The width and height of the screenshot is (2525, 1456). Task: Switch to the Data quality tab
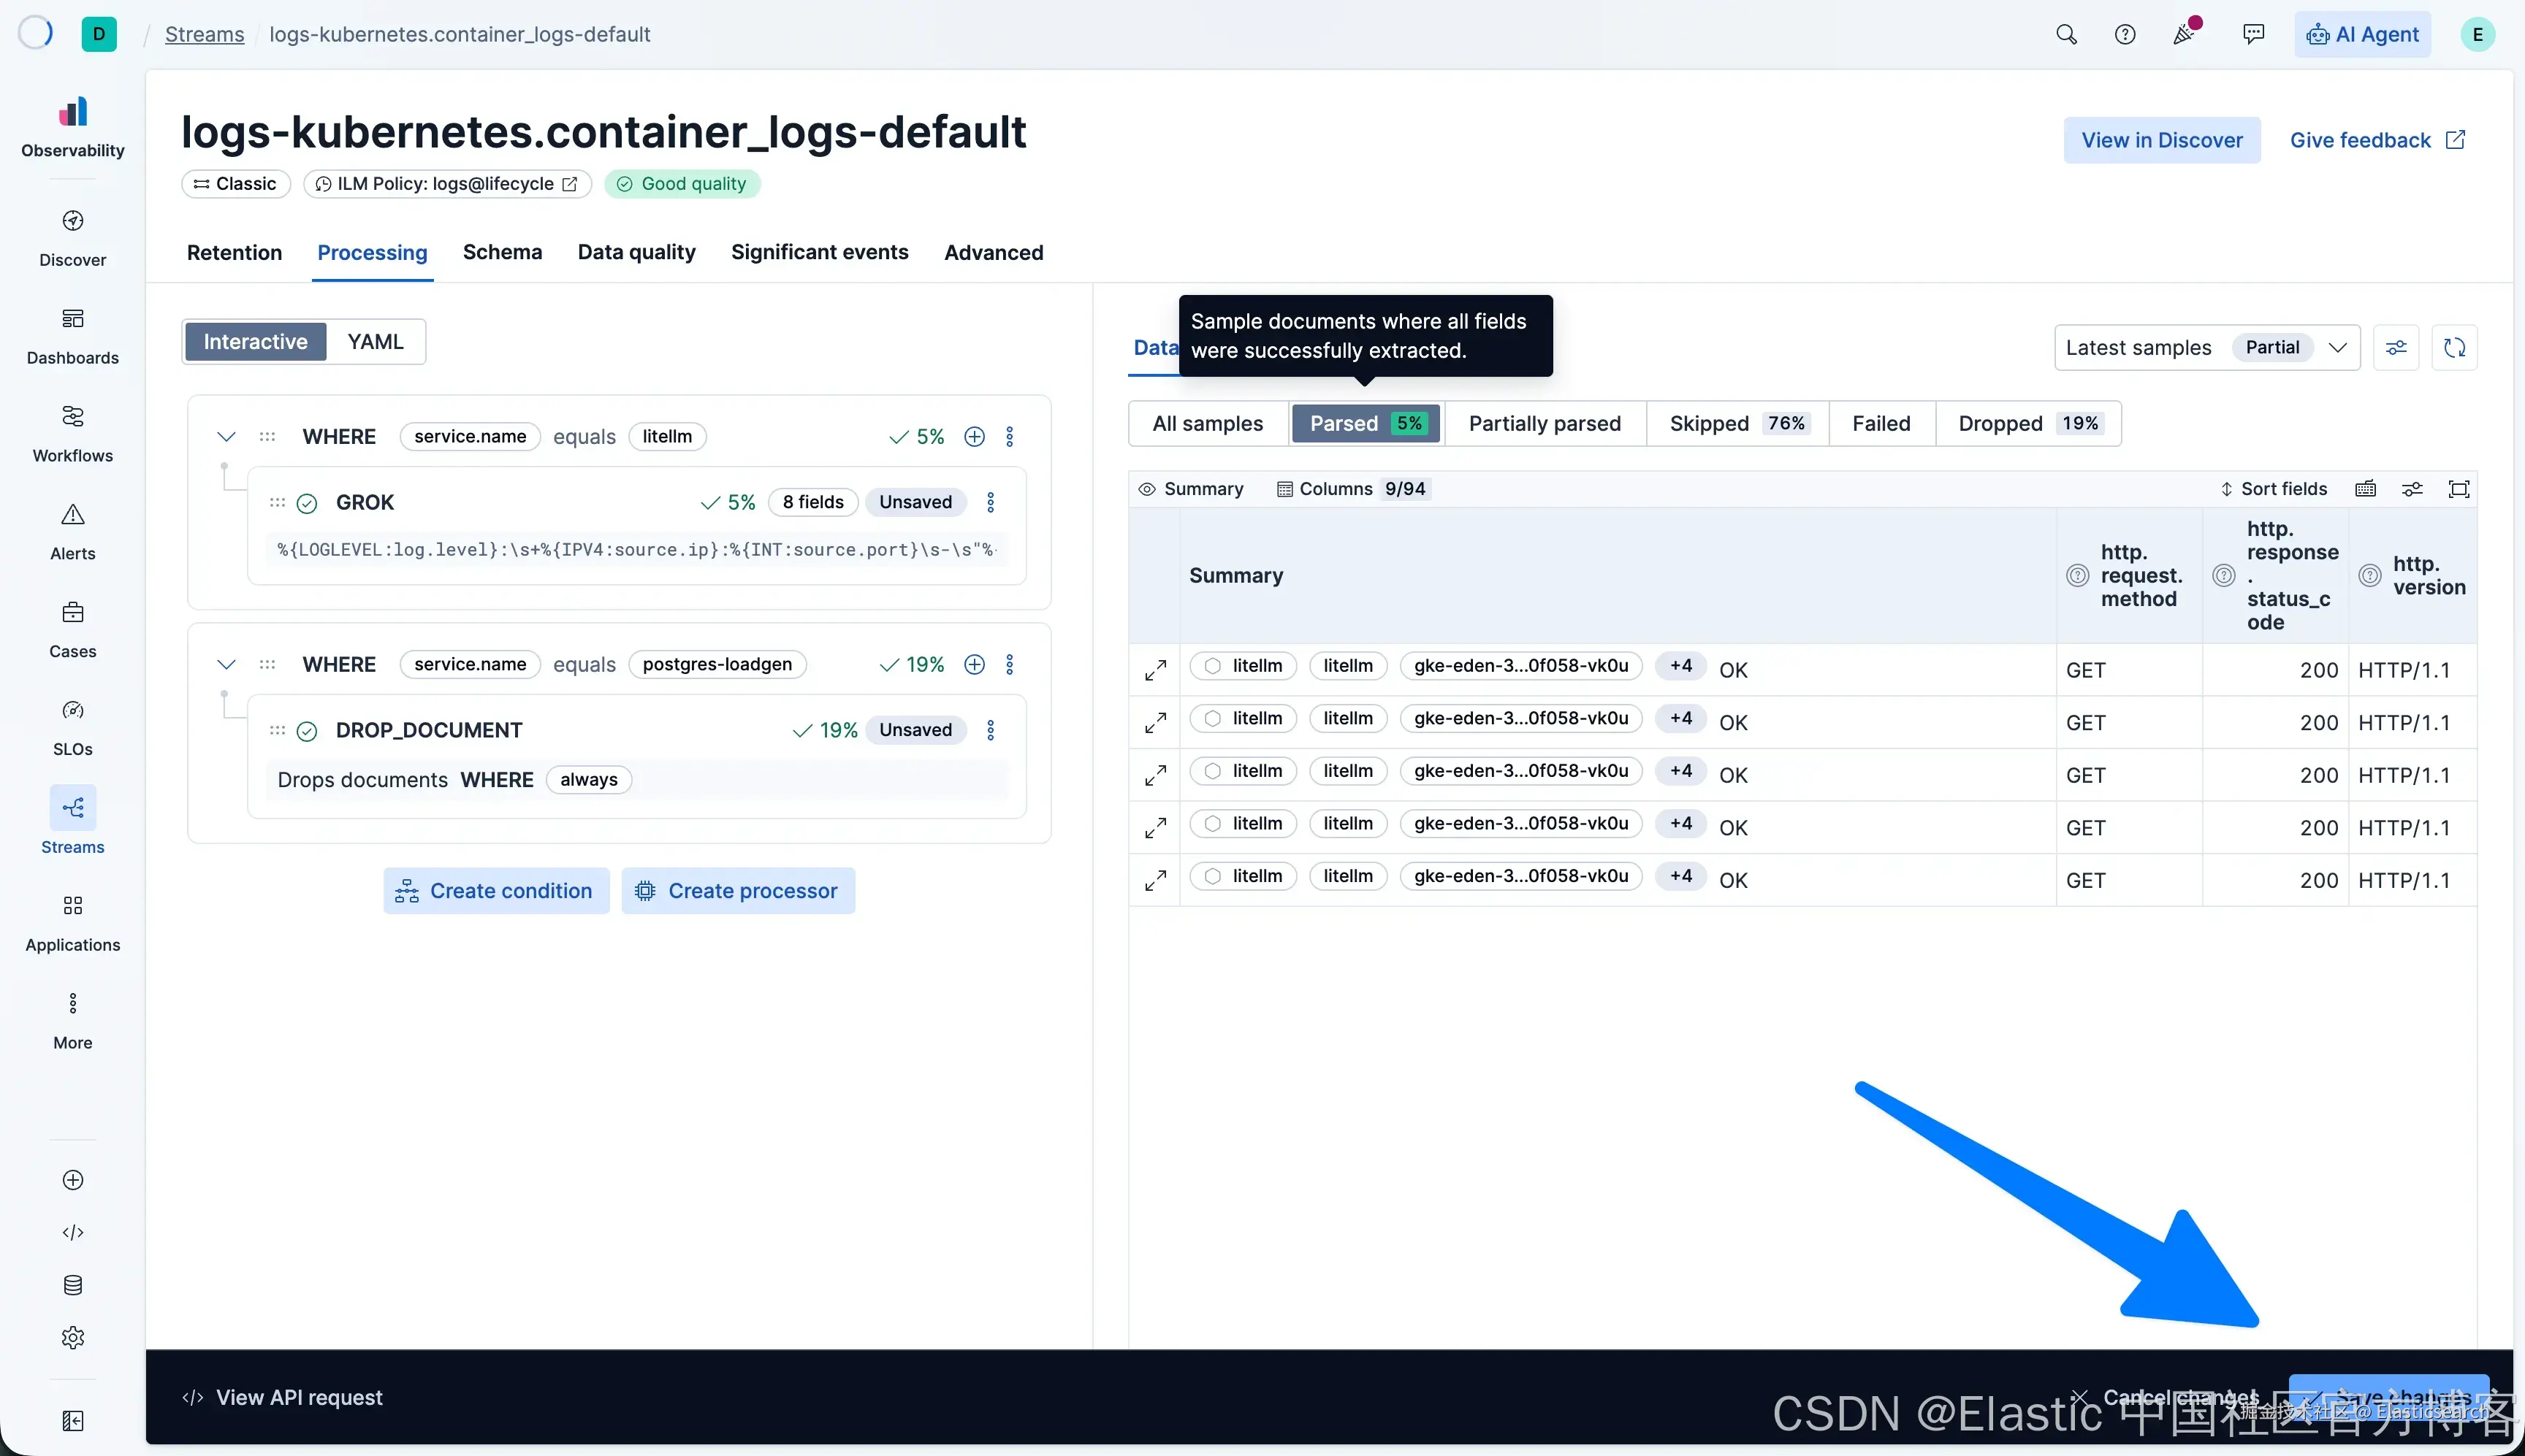(x=636, y=252)
